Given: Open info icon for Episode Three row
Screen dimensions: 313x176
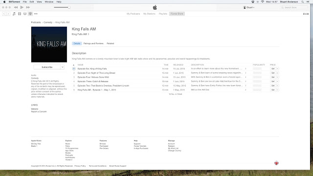Looking at the screenshot, I should (246, 82).
